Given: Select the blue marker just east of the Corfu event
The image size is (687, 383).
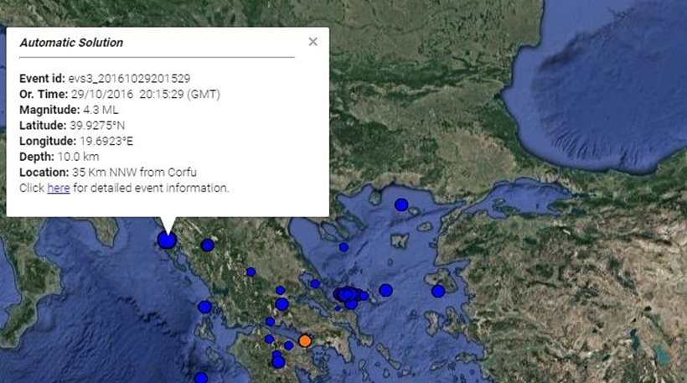Looking at the screenshot, I should (x=207, y=245).
